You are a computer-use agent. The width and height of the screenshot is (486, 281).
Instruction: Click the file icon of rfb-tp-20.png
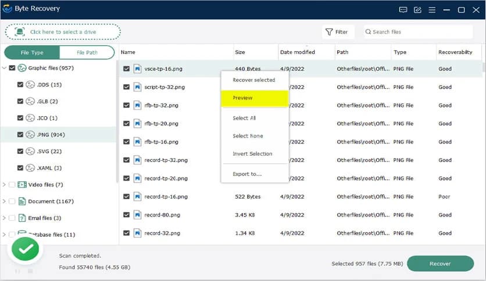click(x=137, y=124)
